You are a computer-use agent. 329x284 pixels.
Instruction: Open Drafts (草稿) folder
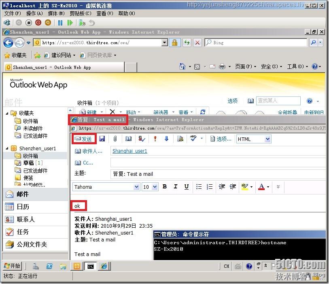29,163
